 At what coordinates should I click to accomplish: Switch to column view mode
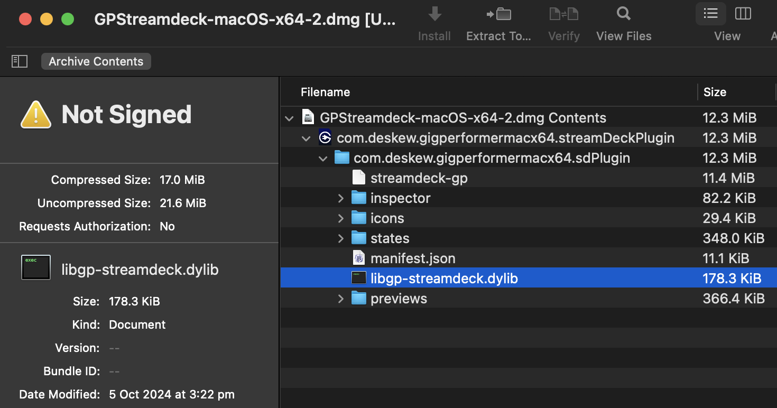pos(743,14)
